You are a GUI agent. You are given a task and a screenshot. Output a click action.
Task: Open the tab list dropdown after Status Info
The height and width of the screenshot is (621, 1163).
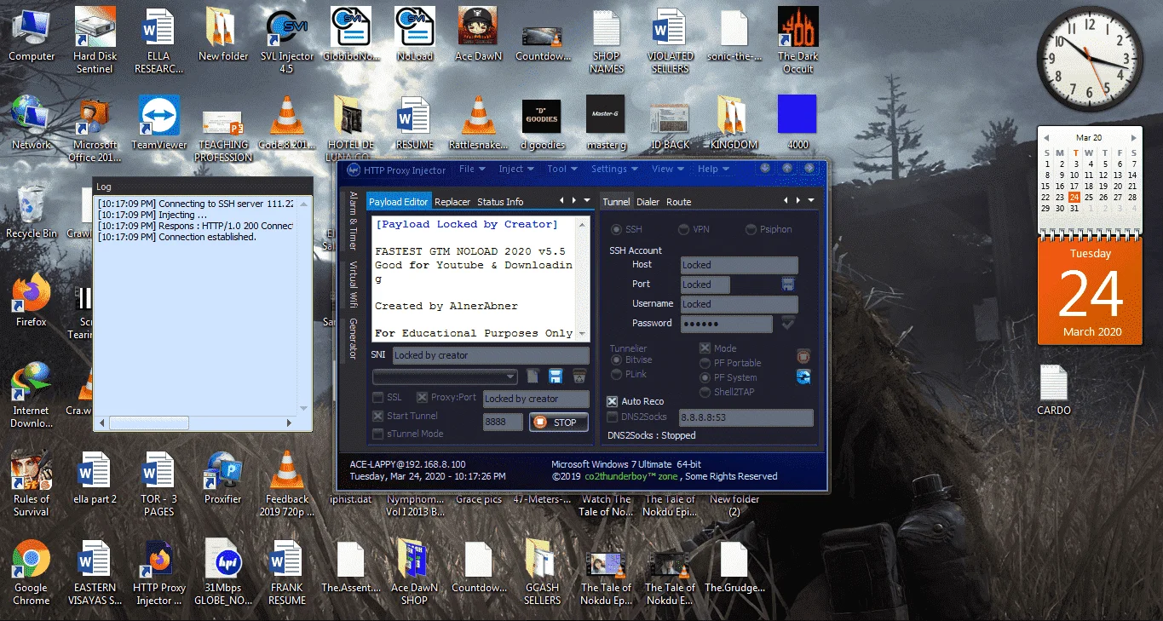pos(586,201)
